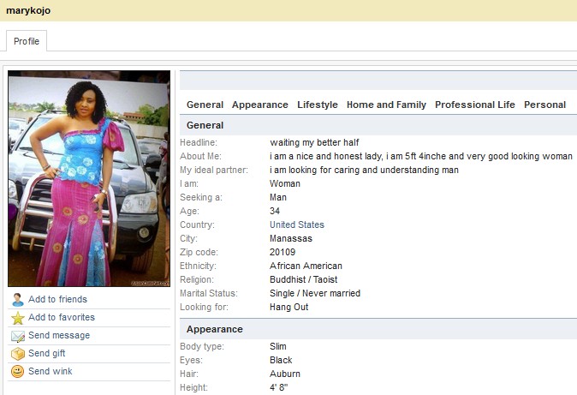Image resolution: width=577 pixels, height=395 pixels.
Task: Click the Add to friends link
Action: 57,299
